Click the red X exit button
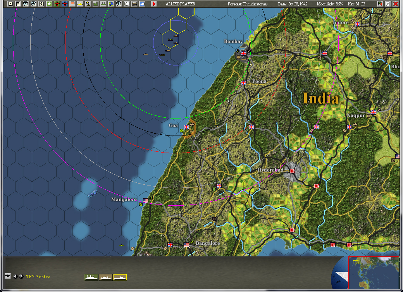The width and height of the screenshot is (403, 292). pyautogui.click(x=396, y=4)
